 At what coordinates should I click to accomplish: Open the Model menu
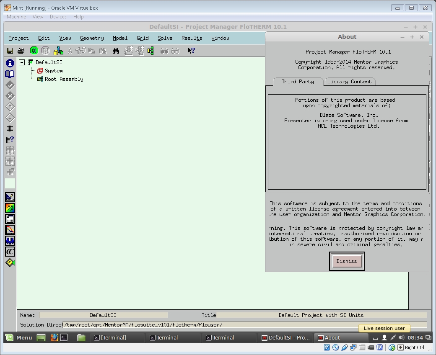(120, 38)
